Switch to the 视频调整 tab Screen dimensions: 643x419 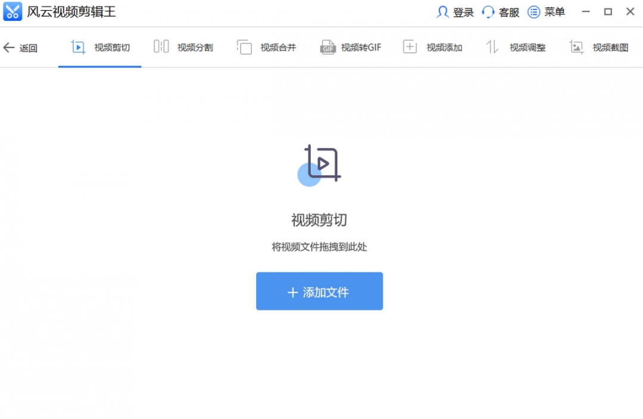(x=517, y=46)
